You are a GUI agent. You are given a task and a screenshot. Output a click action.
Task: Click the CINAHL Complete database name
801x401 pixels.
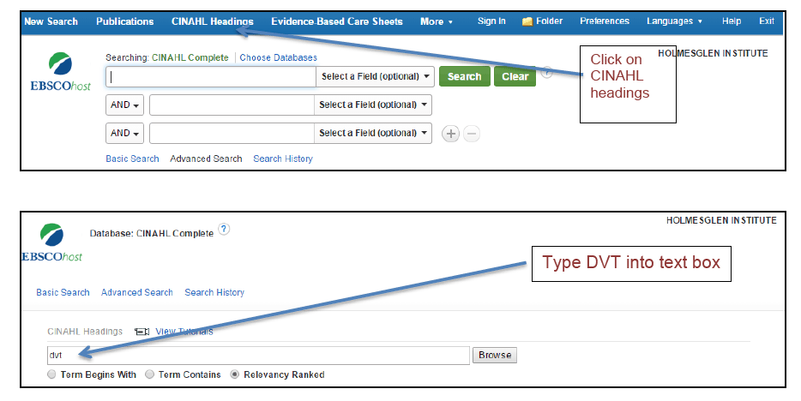click(x=190, y=57)
